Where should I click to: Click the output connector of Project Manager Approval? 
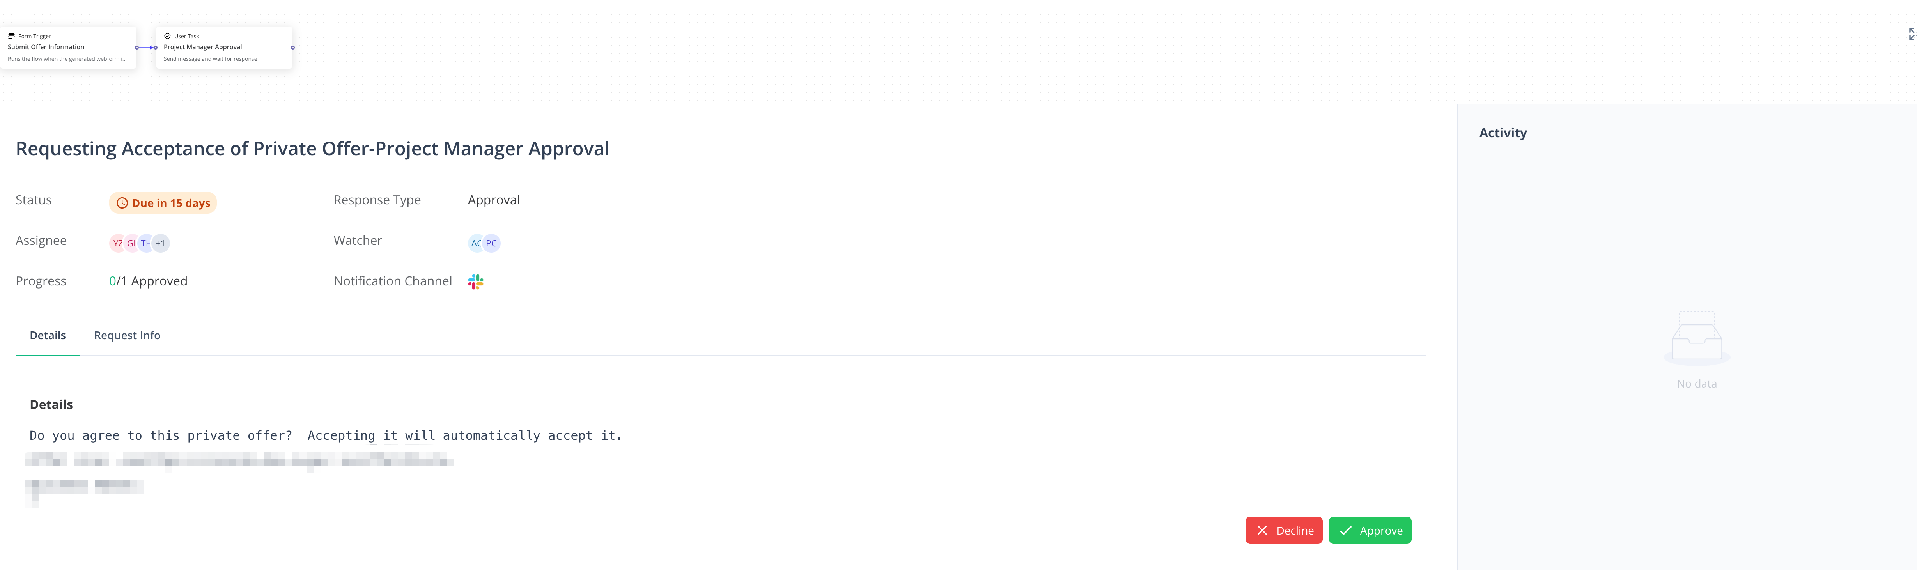click(x=292, y=48)
